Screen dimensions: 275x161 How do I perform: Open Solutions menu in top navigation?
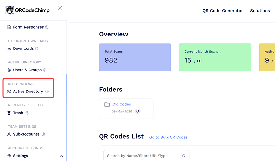pyautogui.click(x=260, y=11)
